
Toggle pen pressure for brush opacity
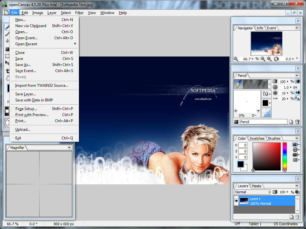pos(297,81)
